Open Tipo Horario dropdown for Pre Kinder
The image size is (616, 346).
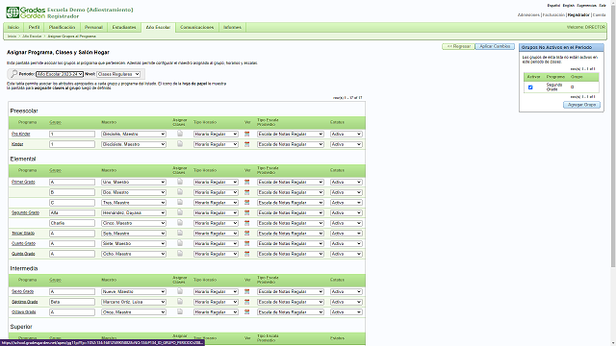[x=216, y=135]
